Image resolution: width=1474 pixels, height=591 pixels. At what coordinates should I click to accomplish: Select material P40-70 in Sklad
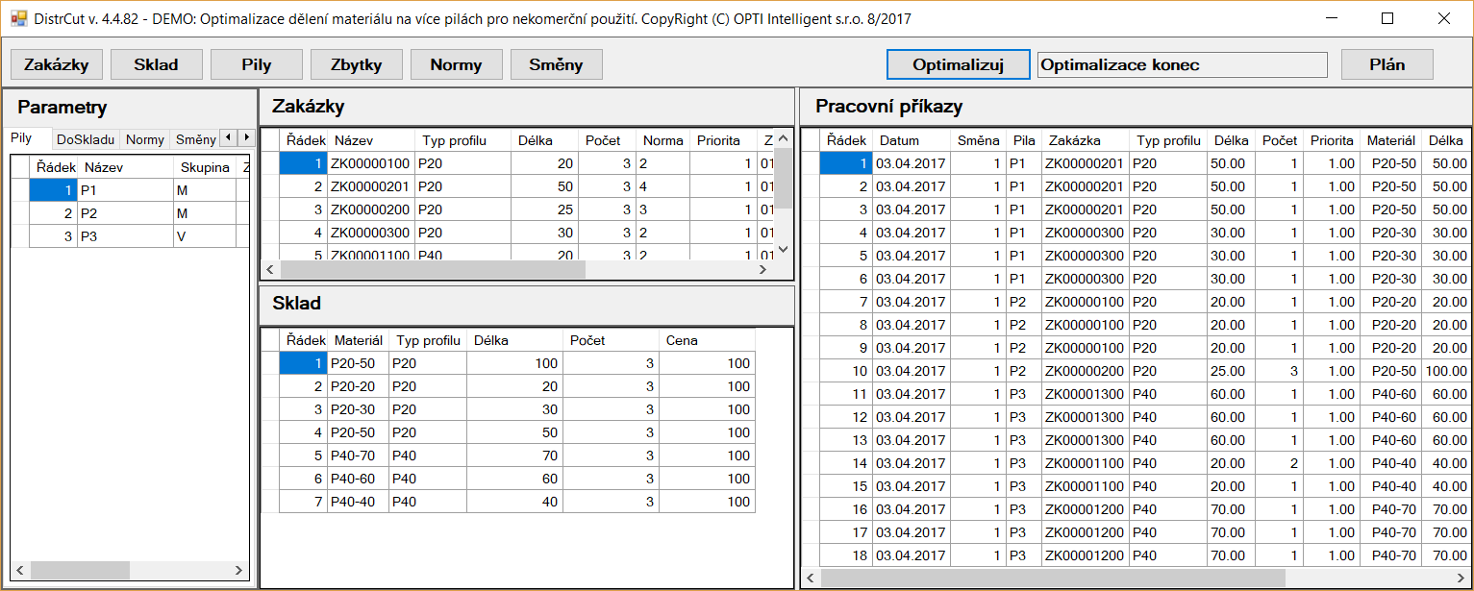508,456
